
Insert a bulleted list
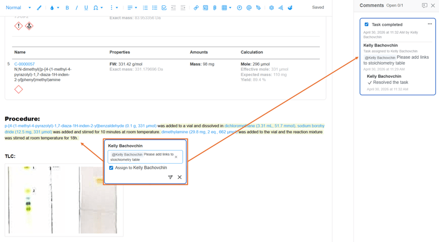155,8
